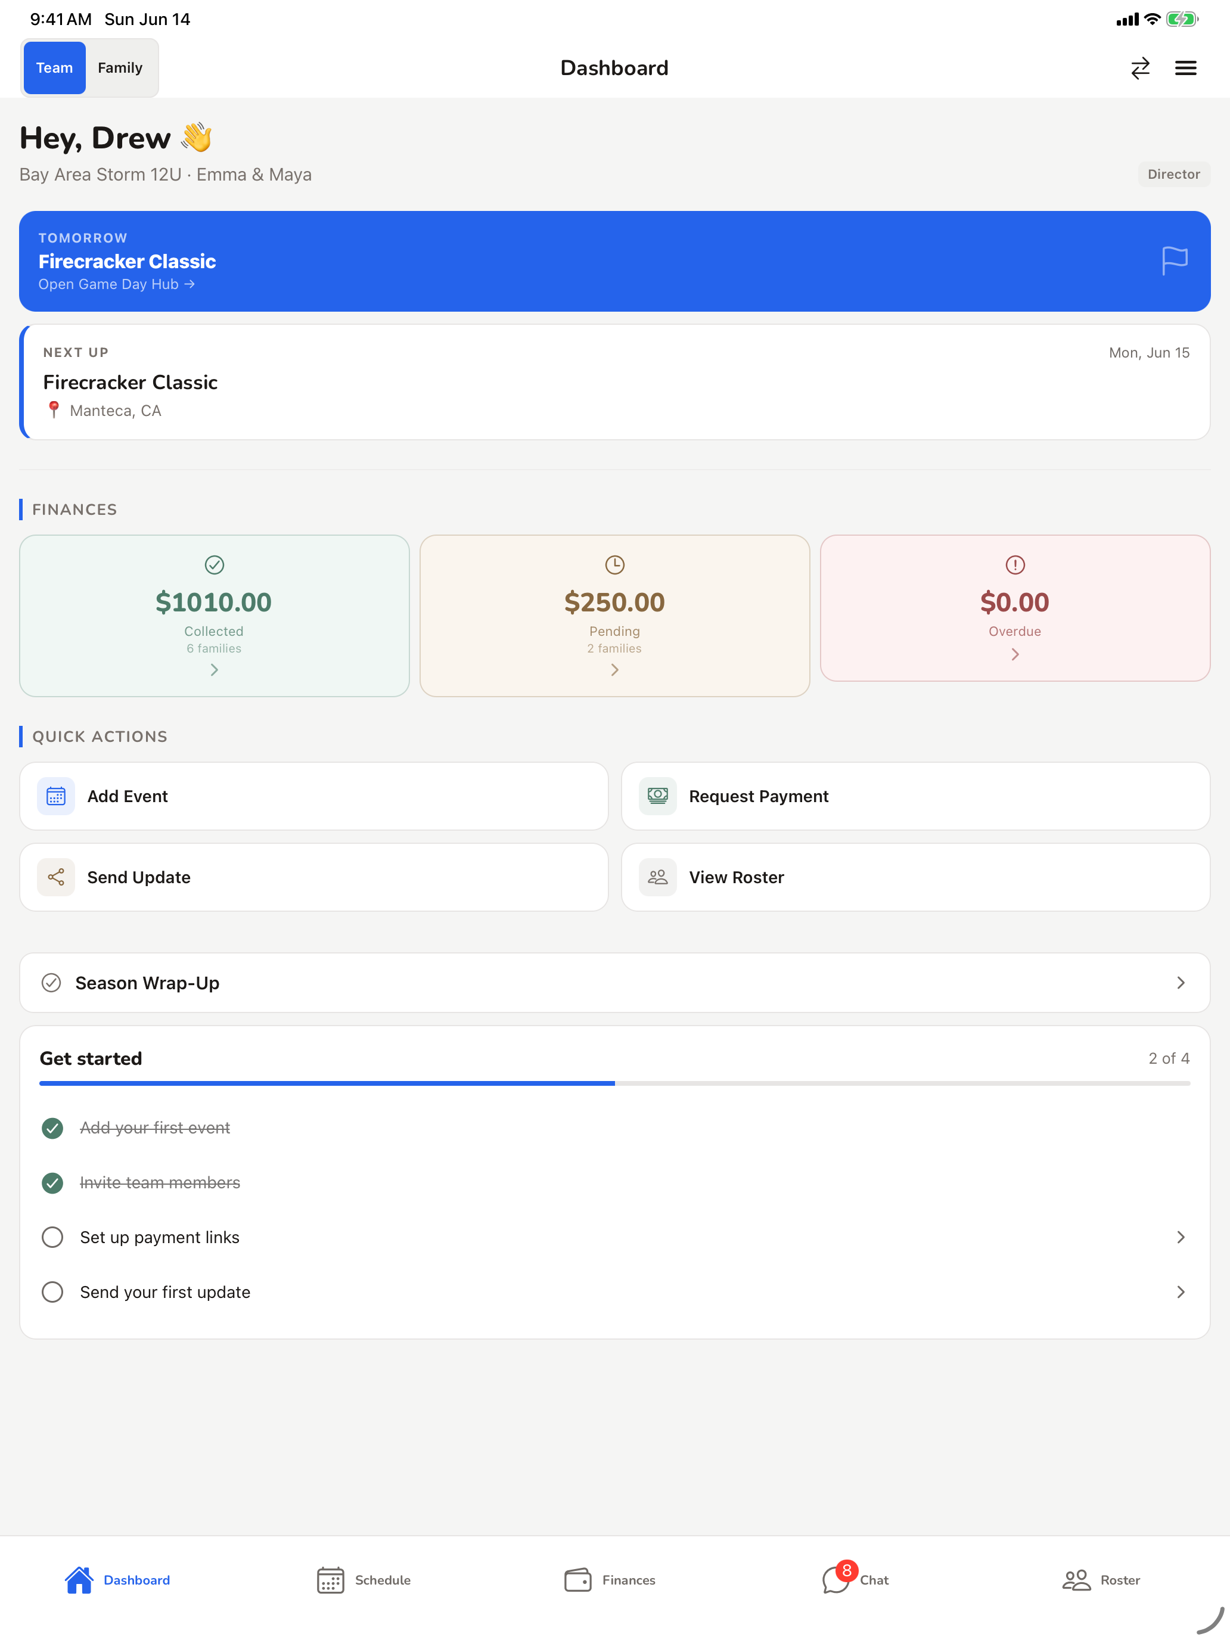Expand the Overdue card chevron
The height and width of the screenshot is (1640, 1230).
tap(1015, 654)
